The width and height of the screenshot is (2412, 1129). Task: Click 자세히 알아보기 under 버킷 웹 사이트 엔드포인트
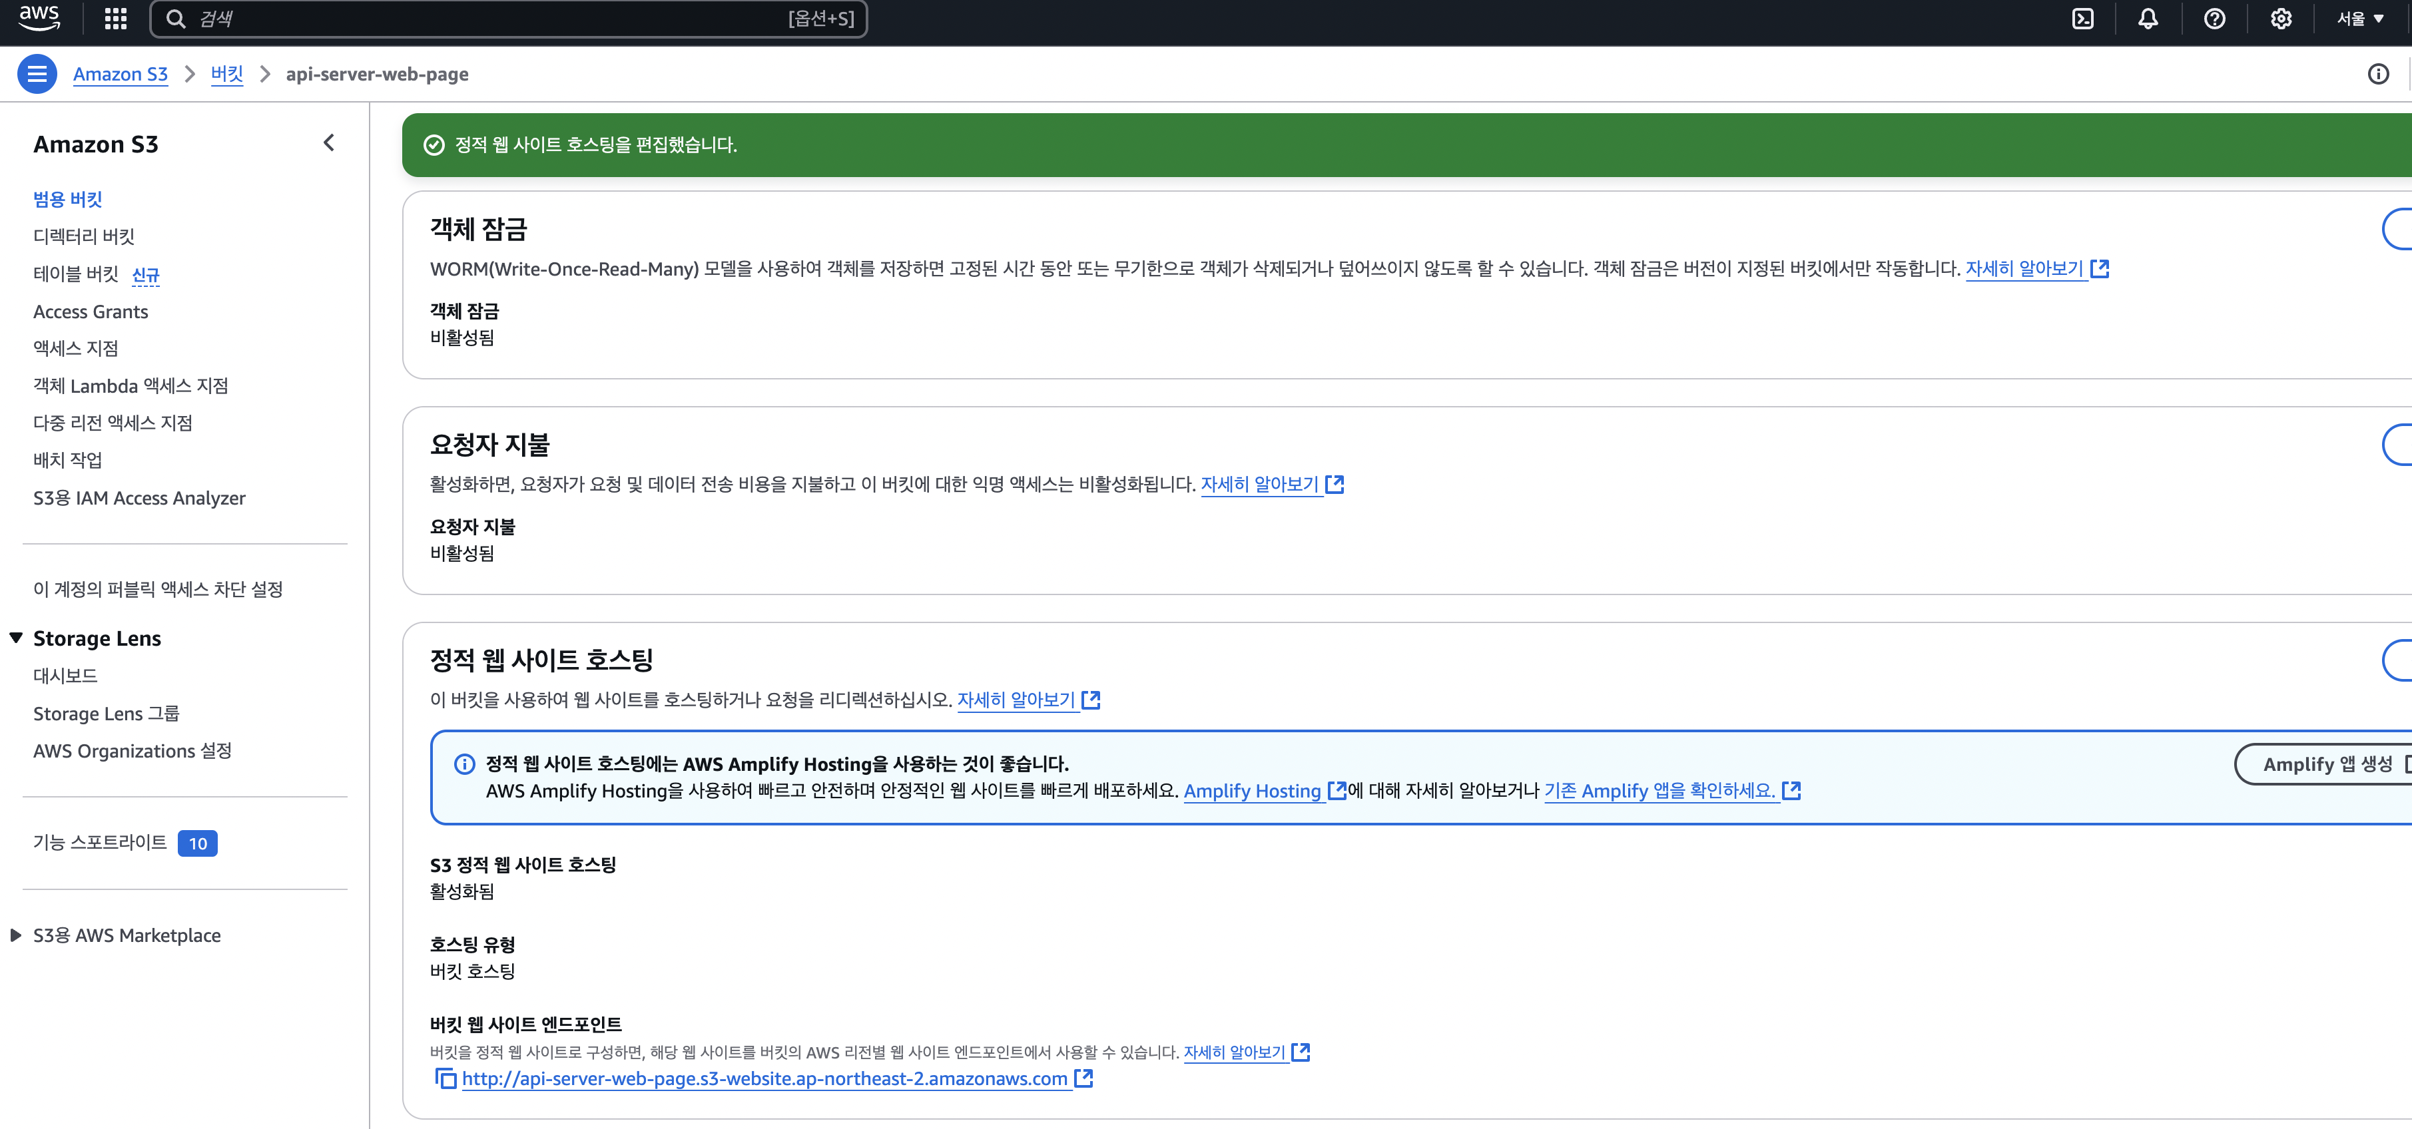(1235, 1052)
